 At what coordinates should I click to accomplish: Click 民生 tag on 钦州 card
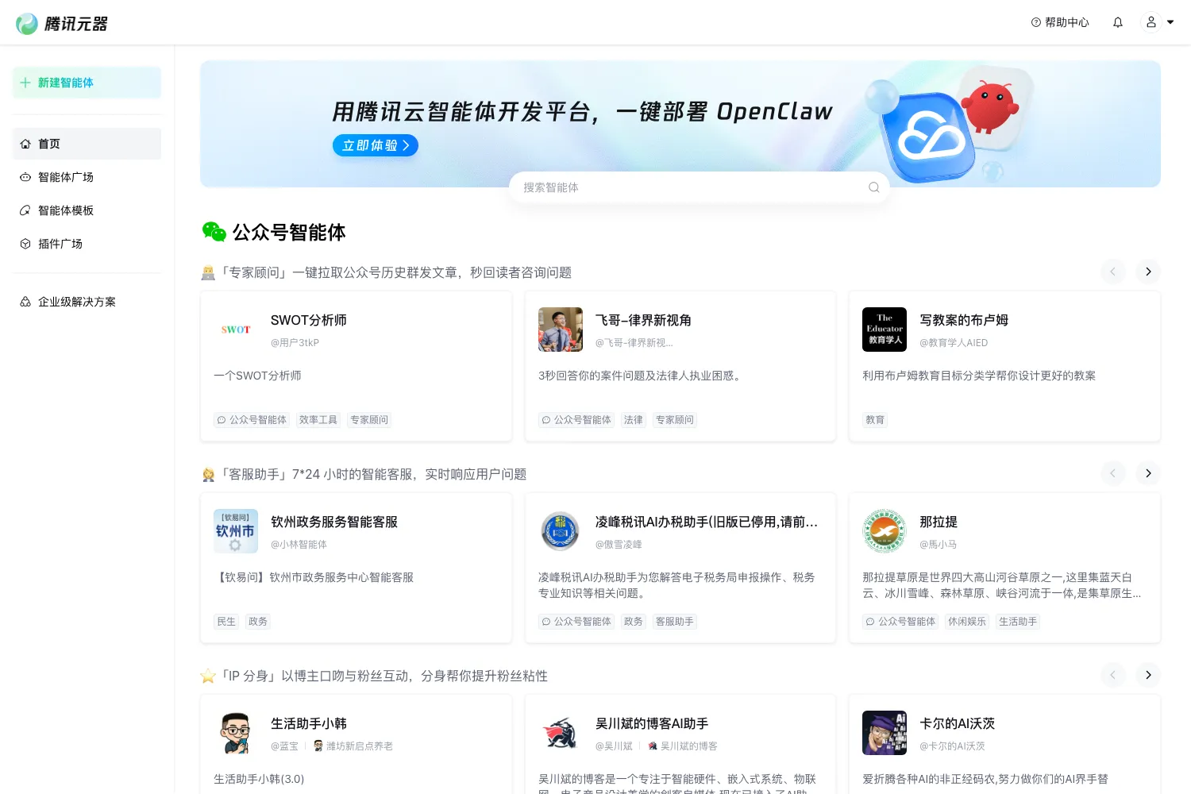click(226, 622)
